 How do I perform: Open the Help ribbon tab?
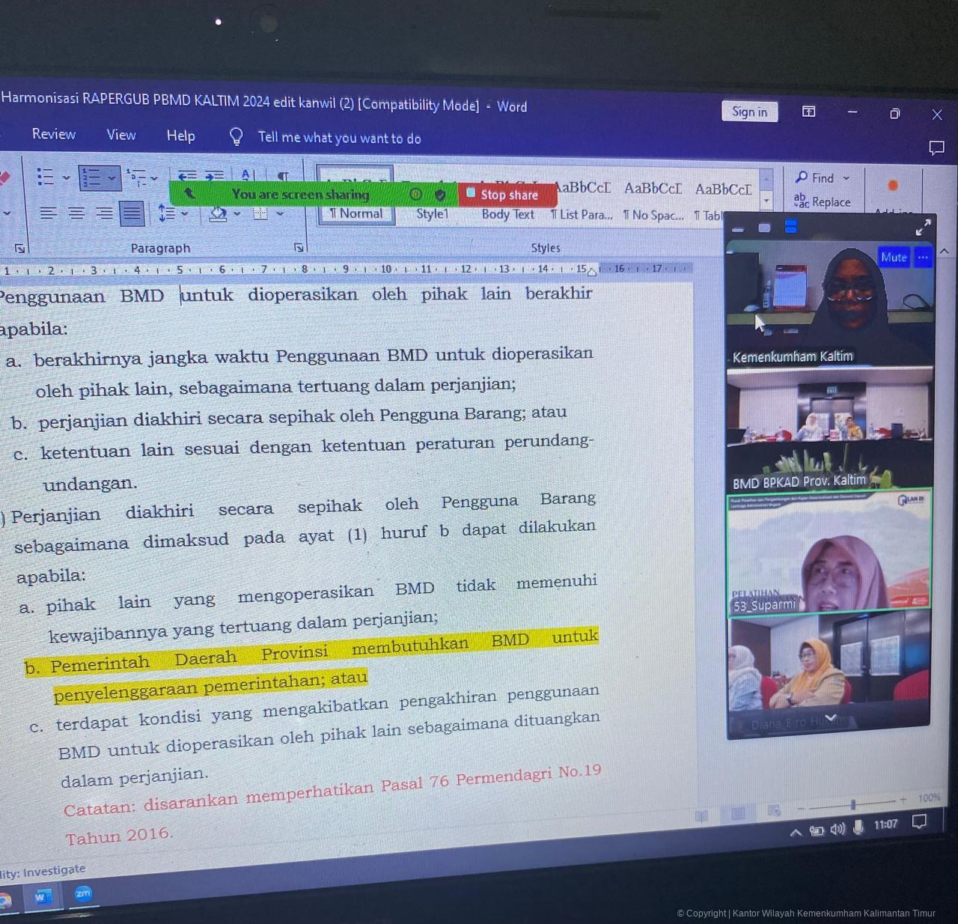click(180, 136)
